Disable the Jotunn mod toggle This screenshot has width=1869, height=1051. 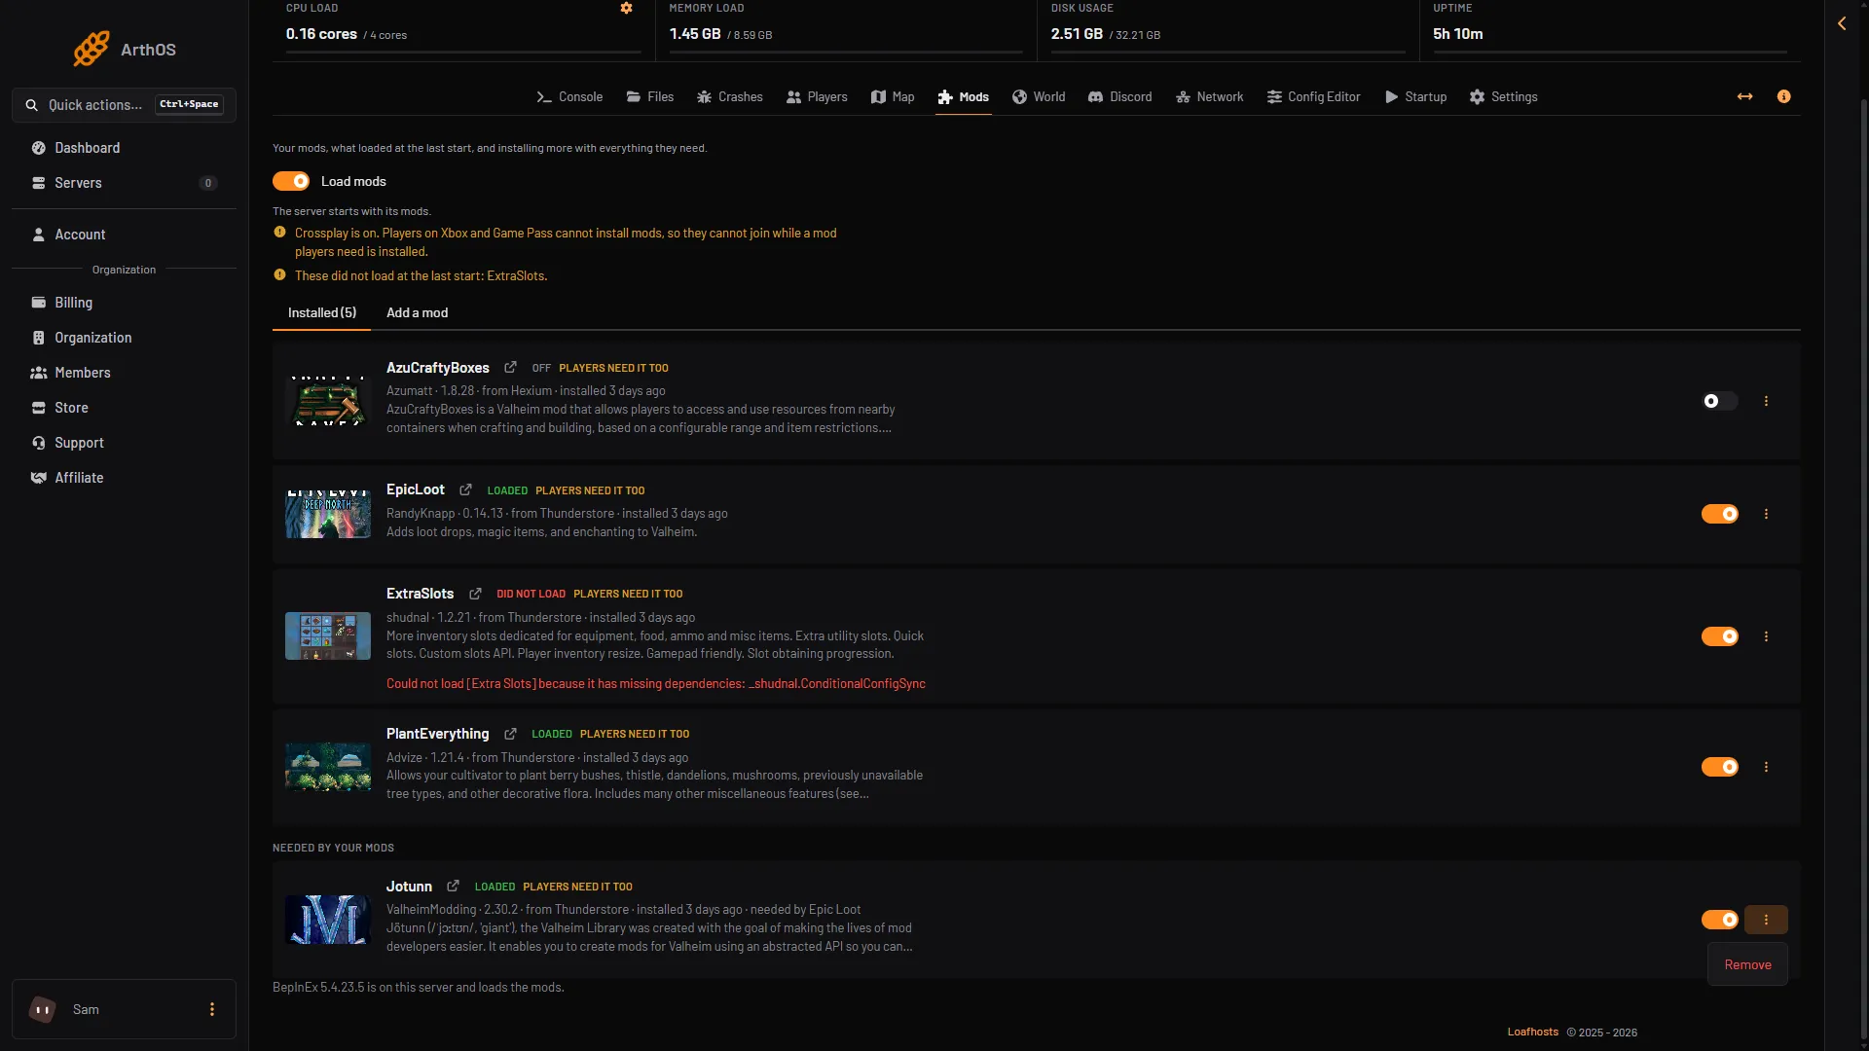pyautogui.click(x=1719, y=920)
